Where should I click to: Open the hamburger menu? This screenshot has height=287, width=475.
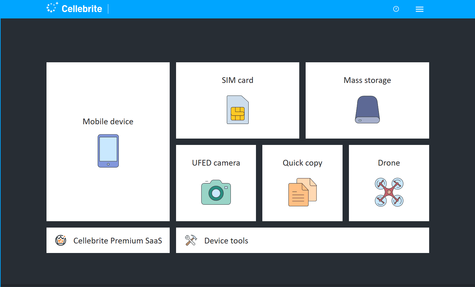click(419, 9)
